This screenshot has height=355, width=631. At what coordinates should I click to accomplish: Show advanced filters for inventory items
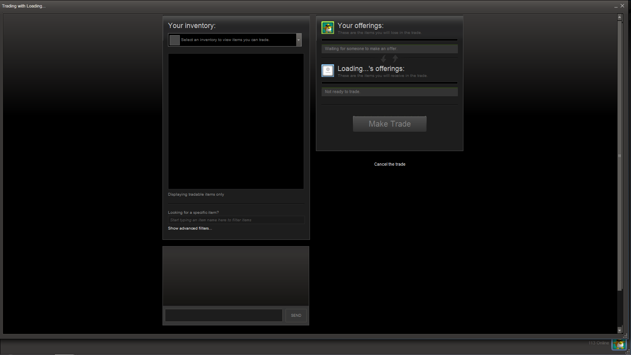click(x=190, y=228)
